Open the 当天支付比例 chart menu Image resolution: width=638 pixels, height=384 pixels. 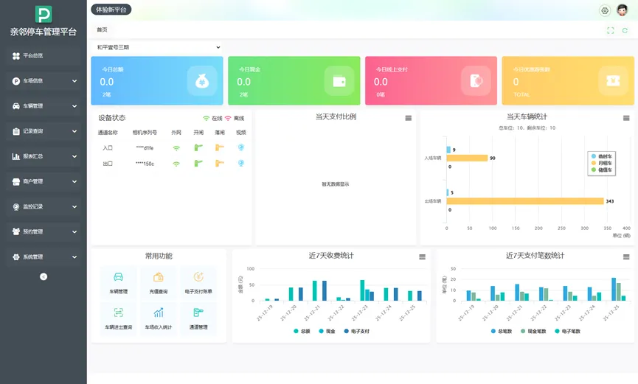click(408, 118)
